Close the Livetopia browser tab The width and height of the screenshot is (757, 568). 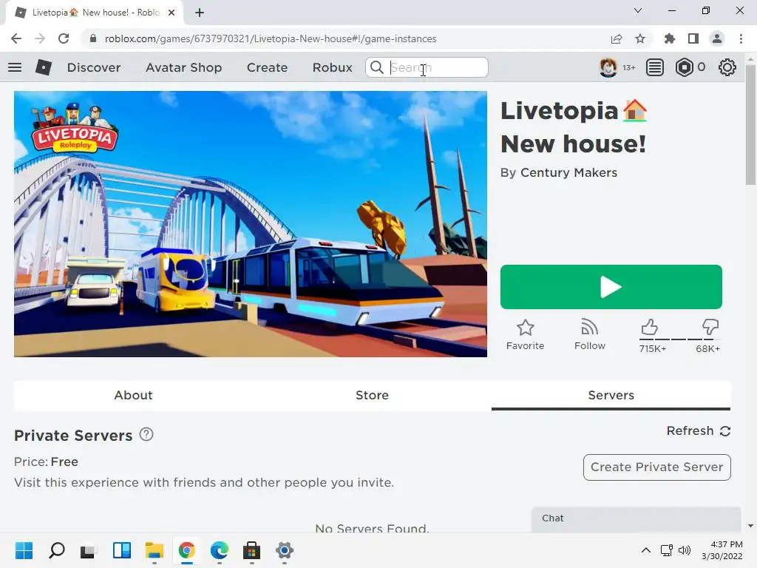172,13
